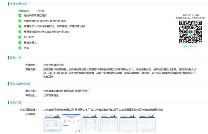The image size is (208, 134).
Task: Open the first evidence image thumbnail
Action: (52, 123)
